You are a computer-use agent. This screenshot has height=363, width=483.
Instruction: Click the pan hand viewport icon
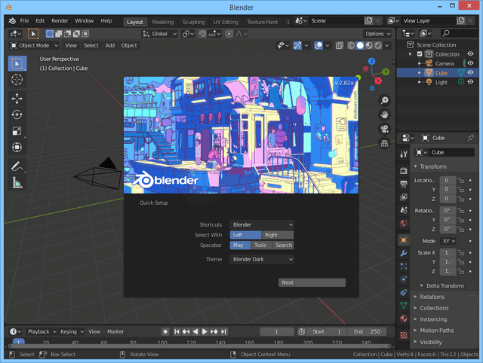(384, 114)
